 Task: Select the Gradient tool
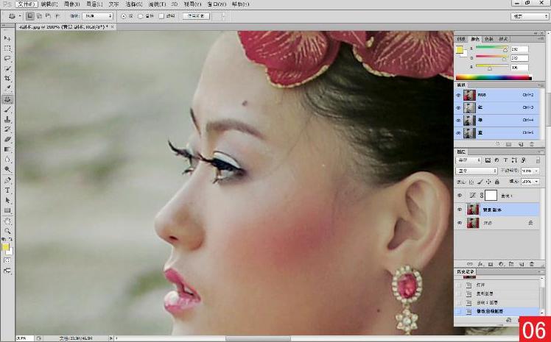pos(7,149)
